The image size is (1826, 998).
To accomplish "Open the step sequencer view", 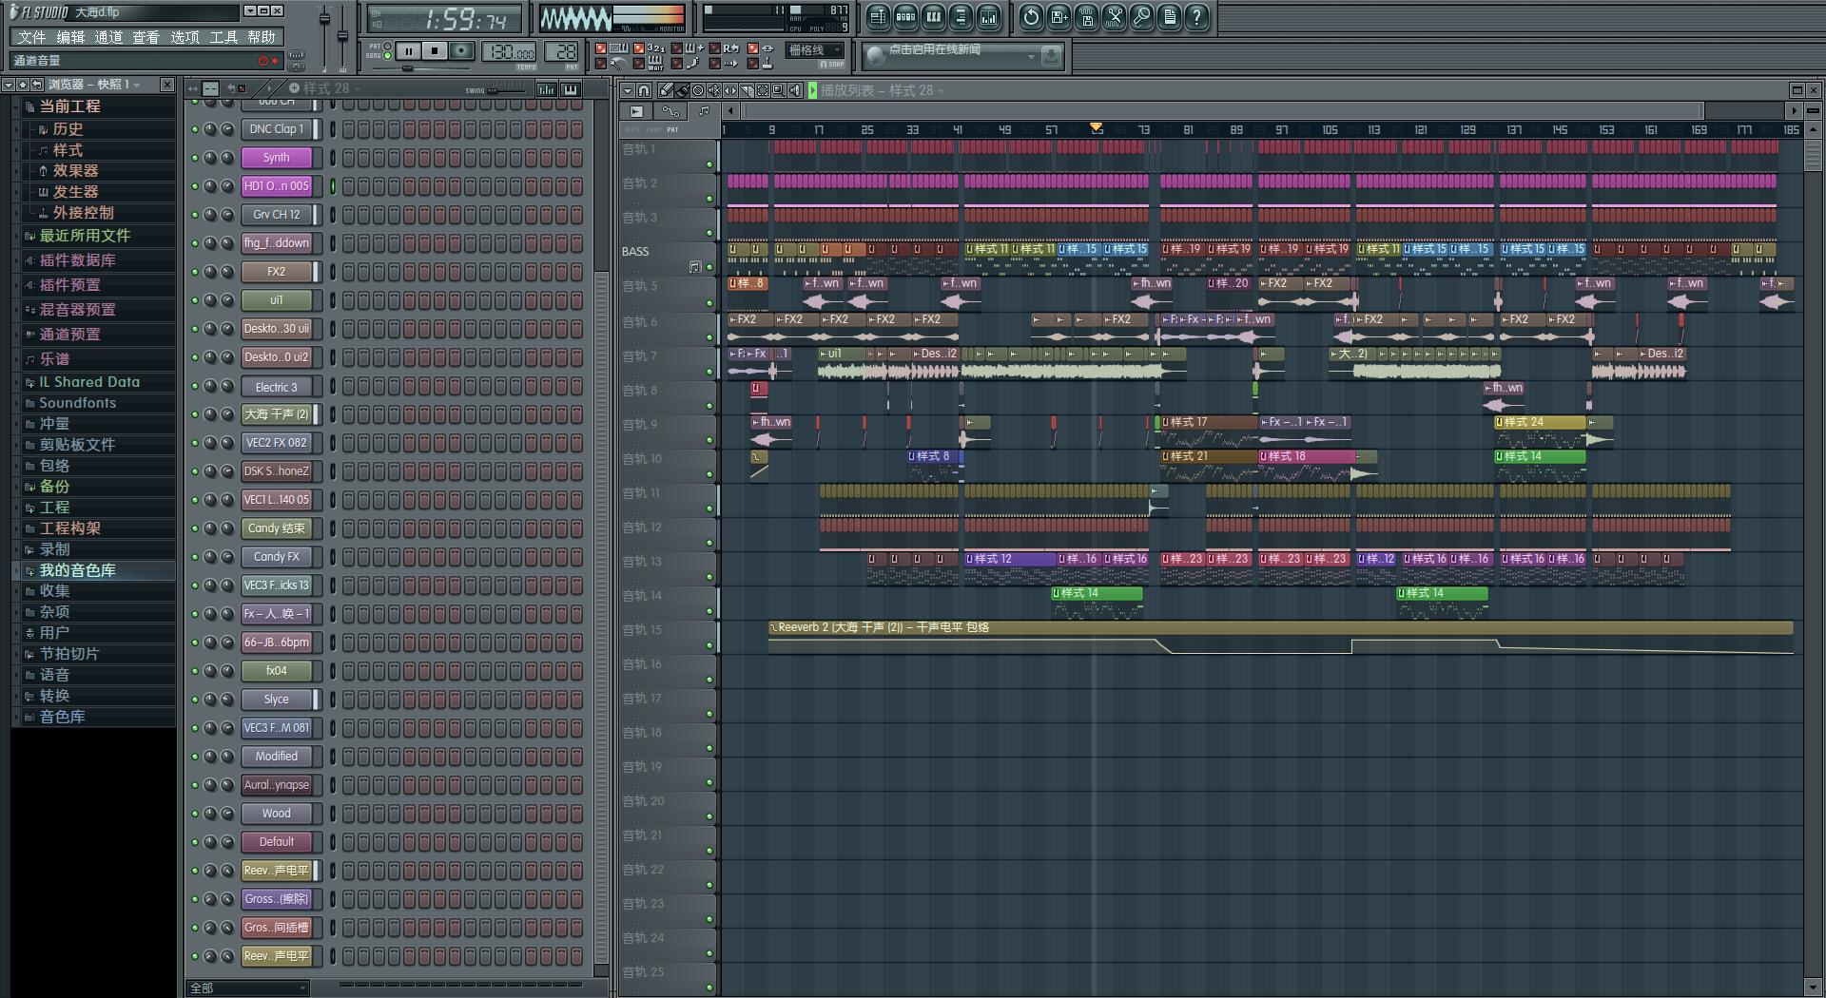I will (x=905, y=16).
